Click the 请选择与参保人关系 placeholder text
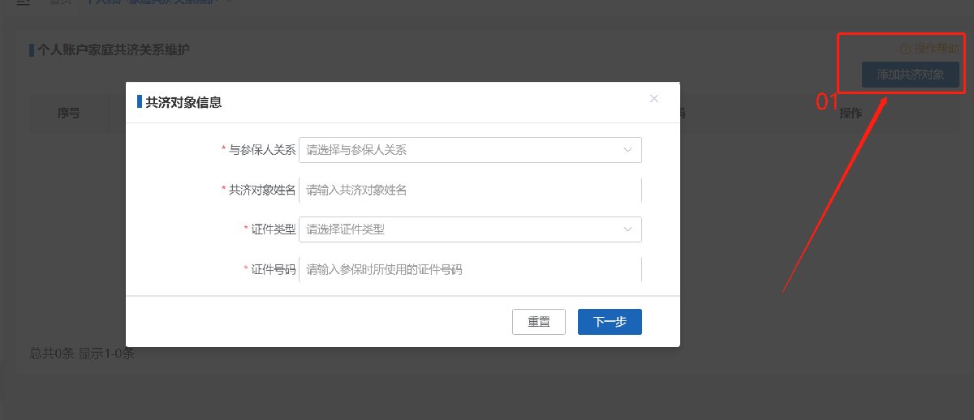 [356, 150]
